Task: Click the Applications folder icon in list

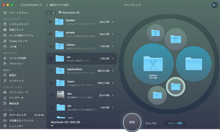Action: pos(60,71)
